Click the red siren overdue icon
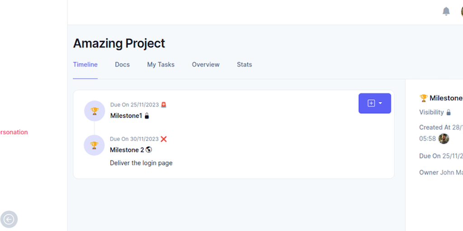Image resolution: width=463 pixels, height=231 pixels. click(x=164, y=105)
